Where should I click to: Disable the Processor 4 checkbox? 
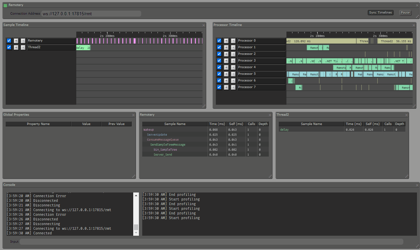point(219,67)
